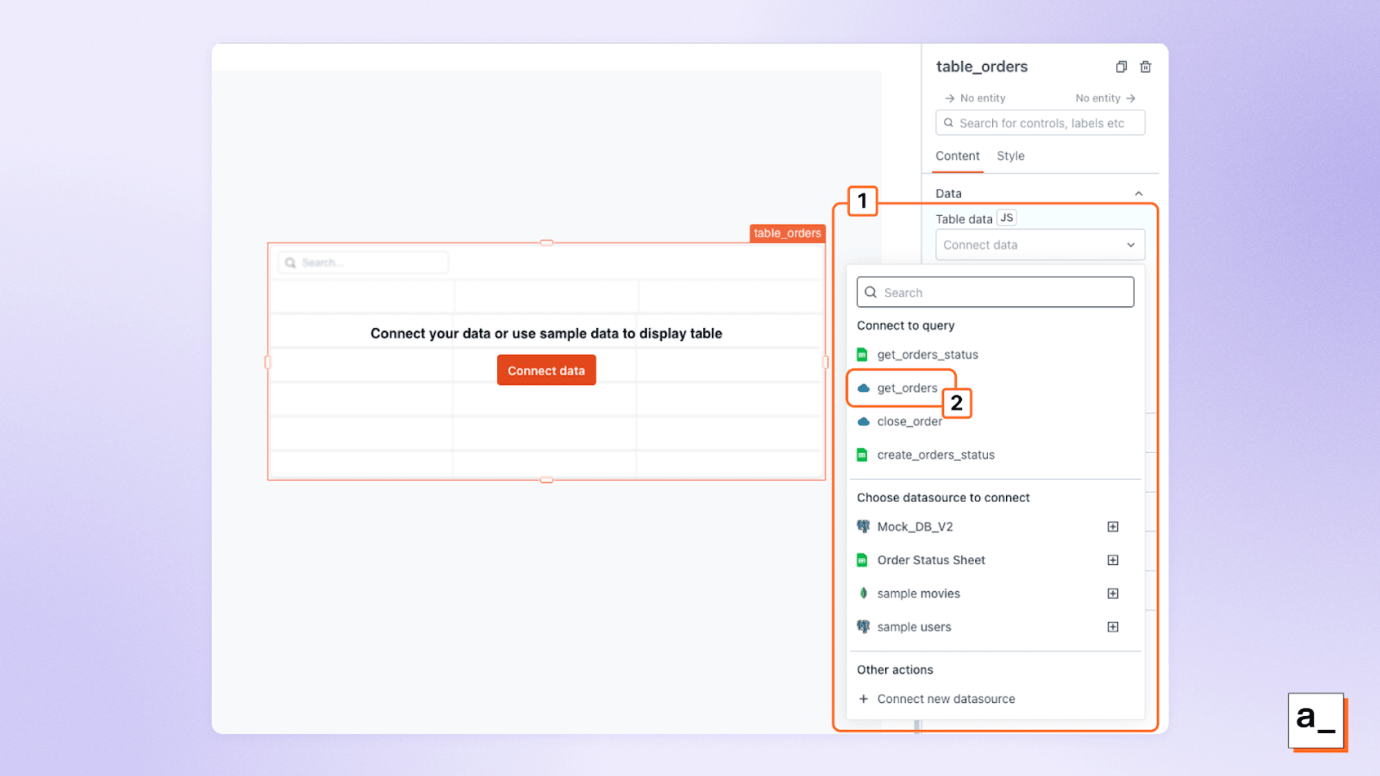The height and width of the screenshot is (776, 1380).
Task: Delete the table_orders widget
Action: (x=1146, y=66)
